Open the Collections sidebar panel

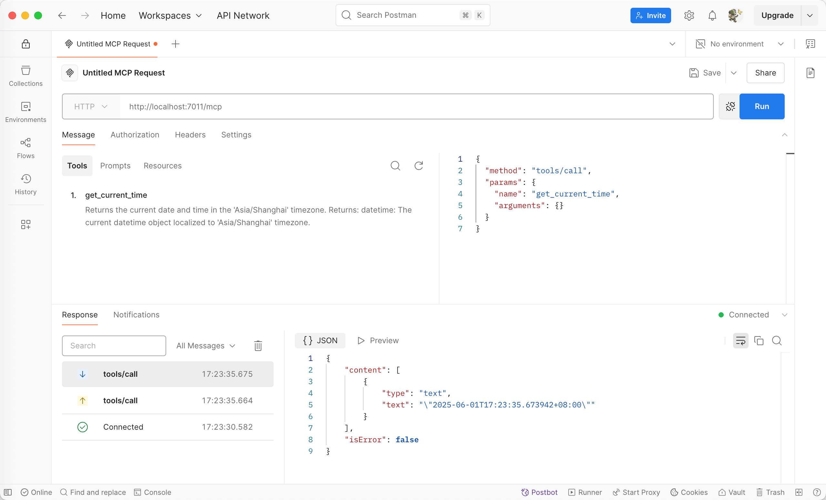click(25, 76)
